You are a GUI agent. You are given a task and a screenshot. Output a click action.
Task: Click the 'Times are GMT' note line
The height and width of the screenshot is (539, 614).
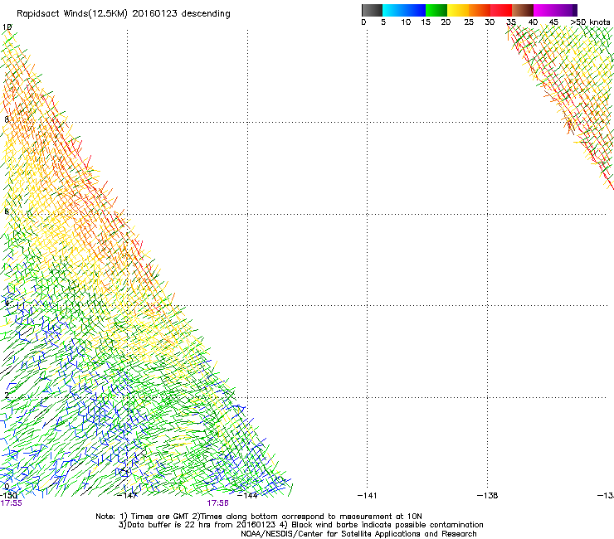pyautogui.click(x=258, y=517)
